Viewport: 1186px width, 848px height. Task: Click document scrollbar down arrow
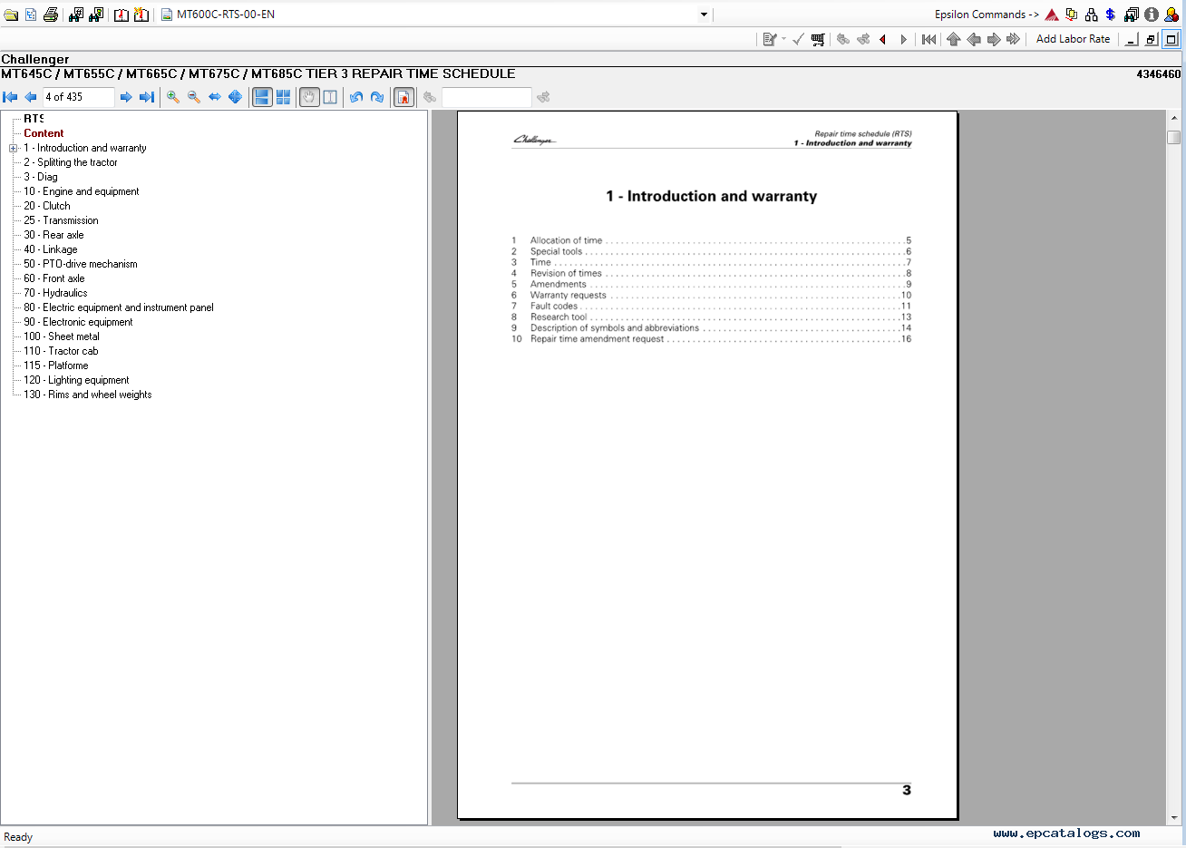[x=1174, y=818]
